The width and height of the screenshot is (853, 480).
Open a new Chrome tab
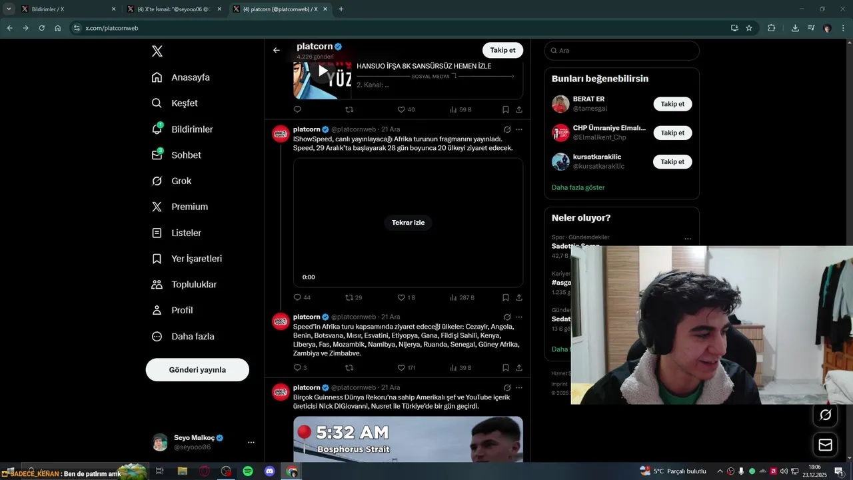[341, 9]
